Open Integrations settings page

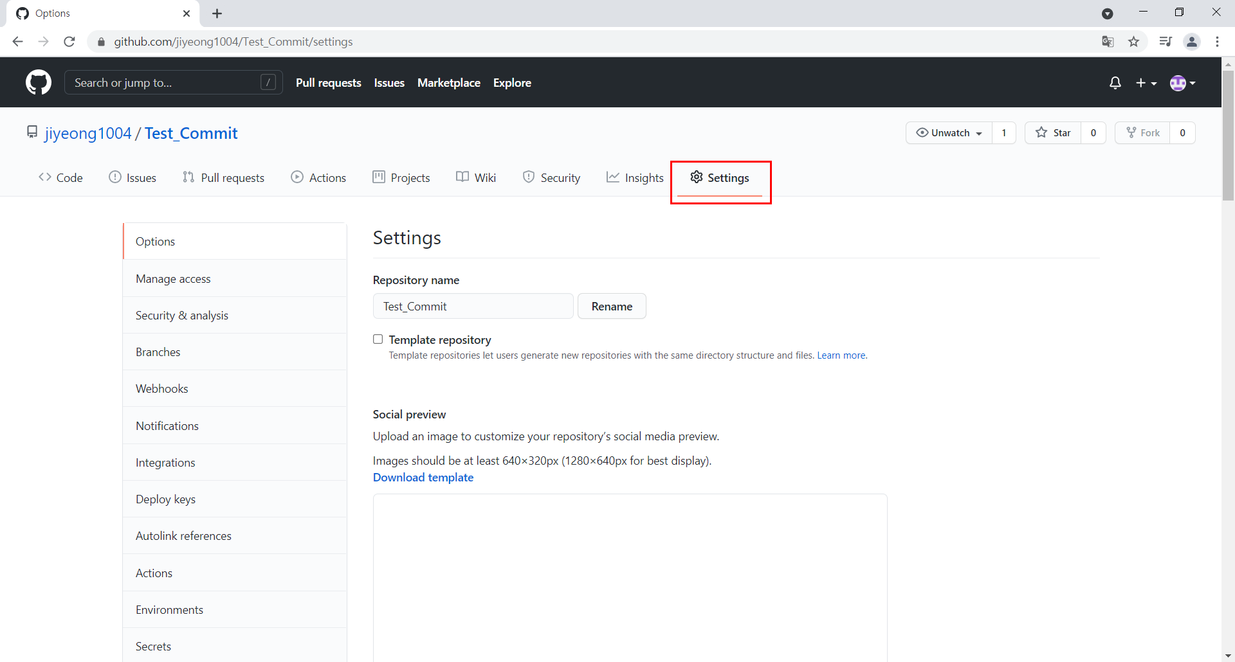coord(235,463)
